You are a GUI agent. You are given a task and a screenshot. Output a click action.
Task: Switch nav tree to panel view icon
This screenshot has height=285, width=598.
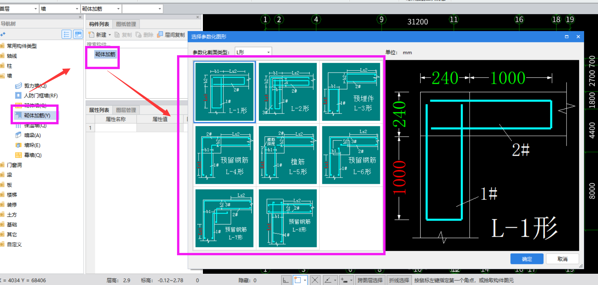pyautogui.click(x=78, y=34)
